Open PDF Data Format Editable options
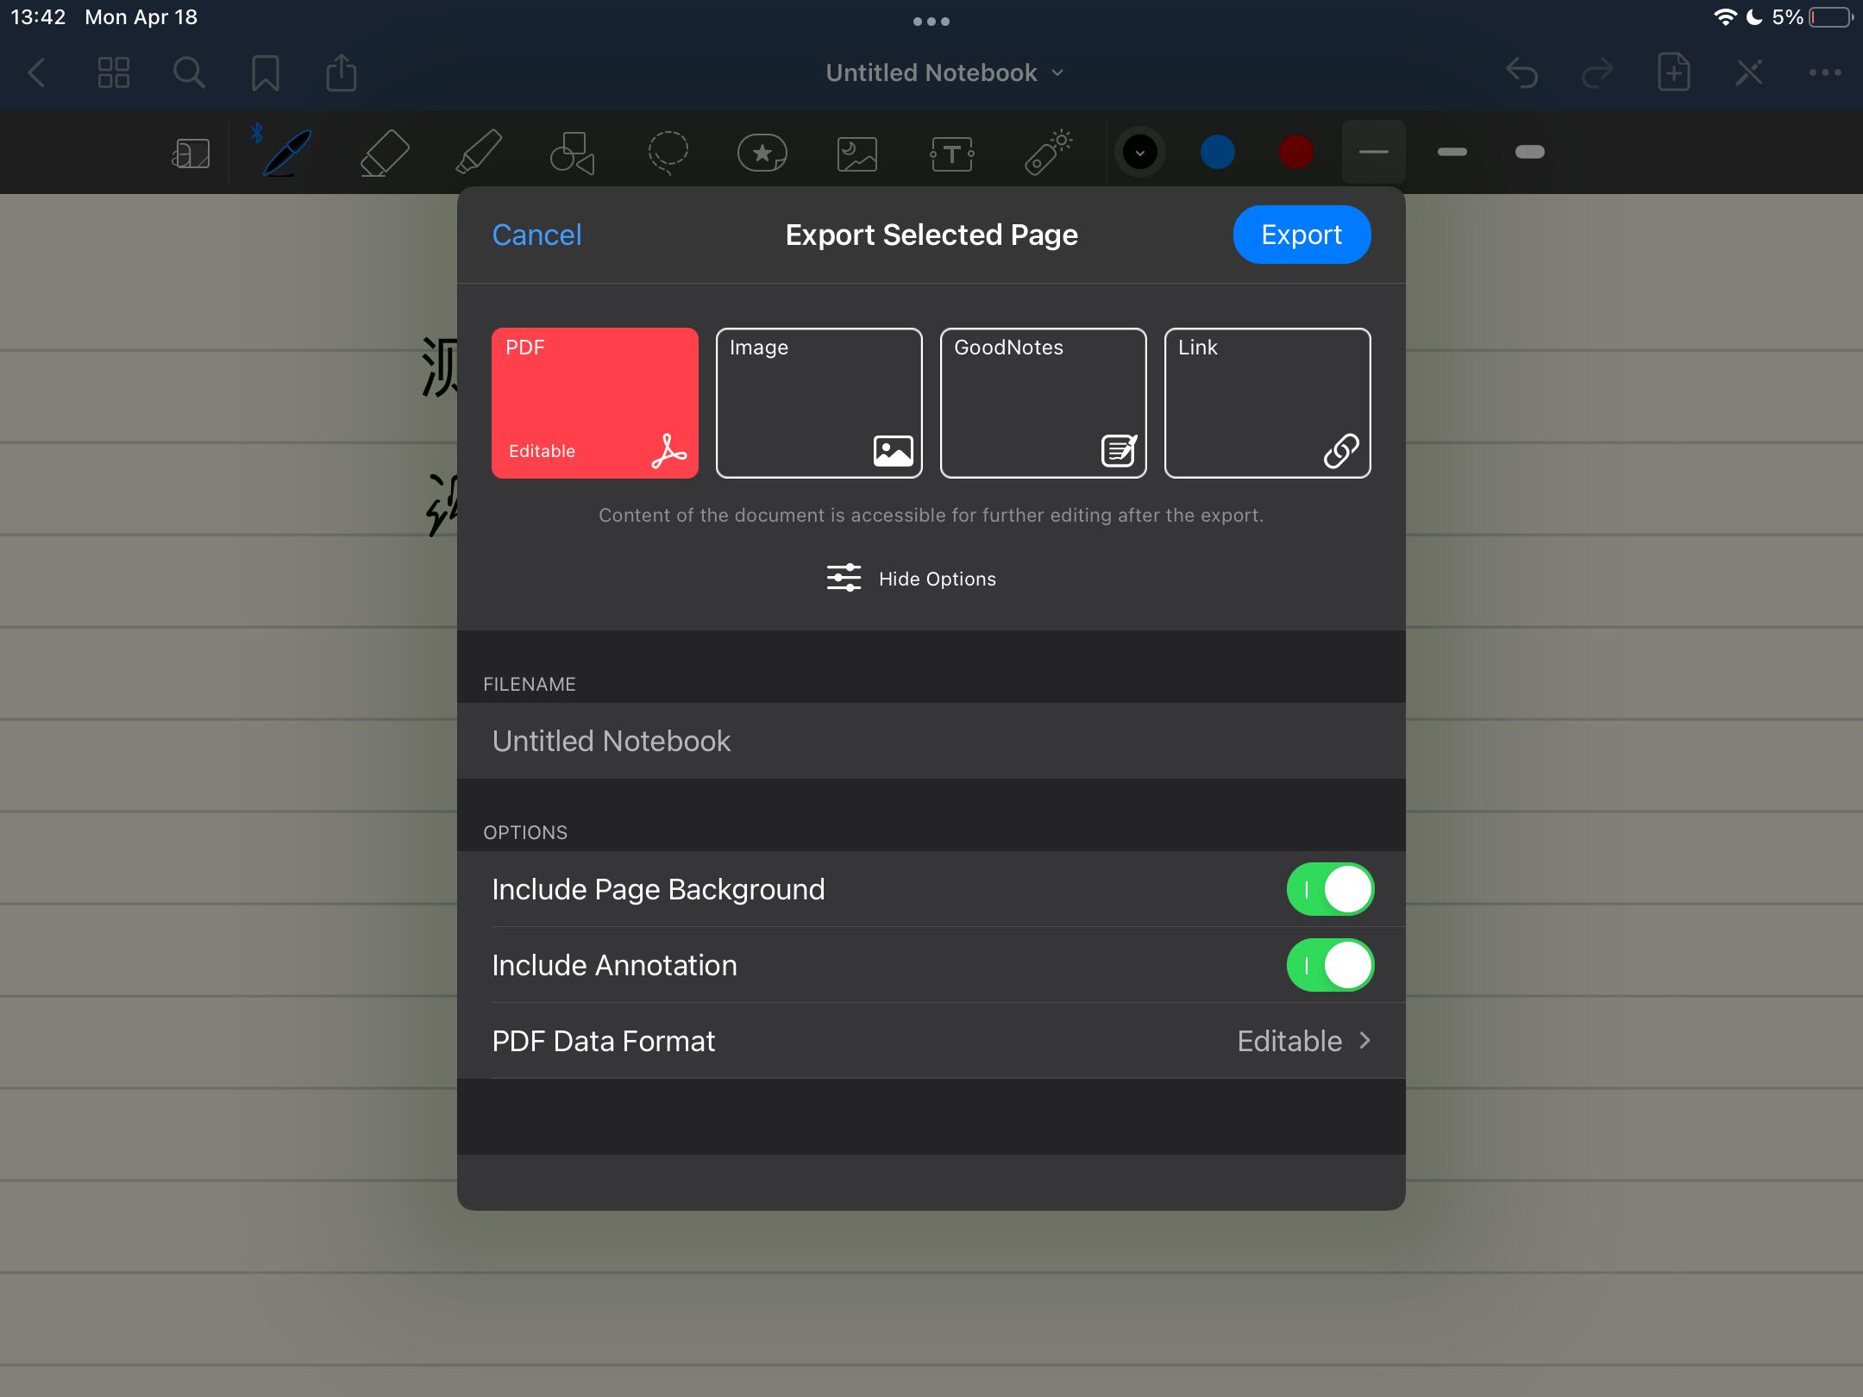This screenshot has width=1863, height=1397. point(1302,1041)
